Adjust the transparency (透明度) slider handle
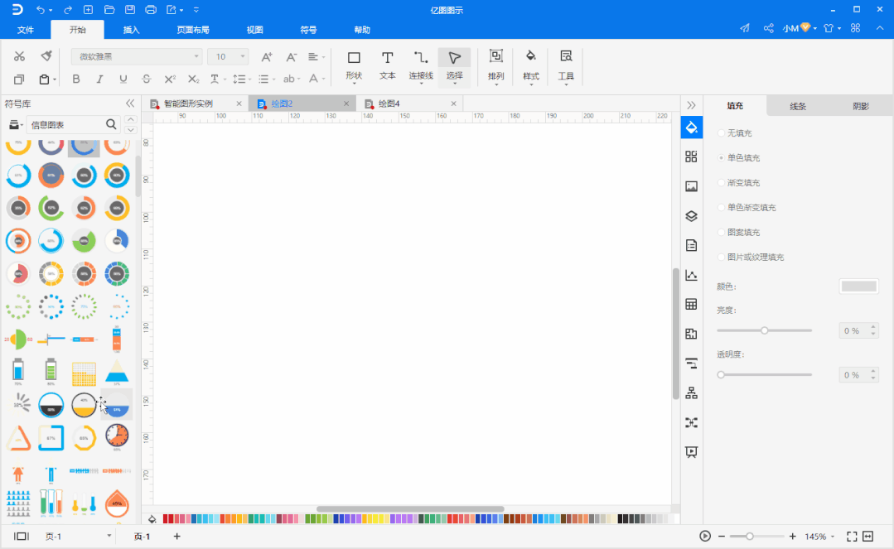The image size is (894, 549). click(721, 374)
